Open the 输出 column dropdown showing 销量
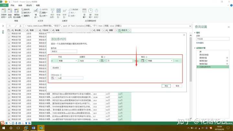Image resolution: width=233 pixels, height=131 pixels. click(x=160, y=60)
